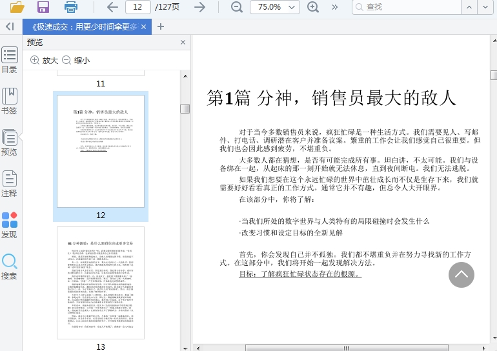This screenshot has height=351, width=497.
Task: Close the 预览 preview panel
Action: [183, 43]
